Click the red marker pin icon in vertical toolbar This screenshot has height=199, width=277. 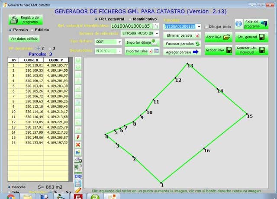(78, 137)
